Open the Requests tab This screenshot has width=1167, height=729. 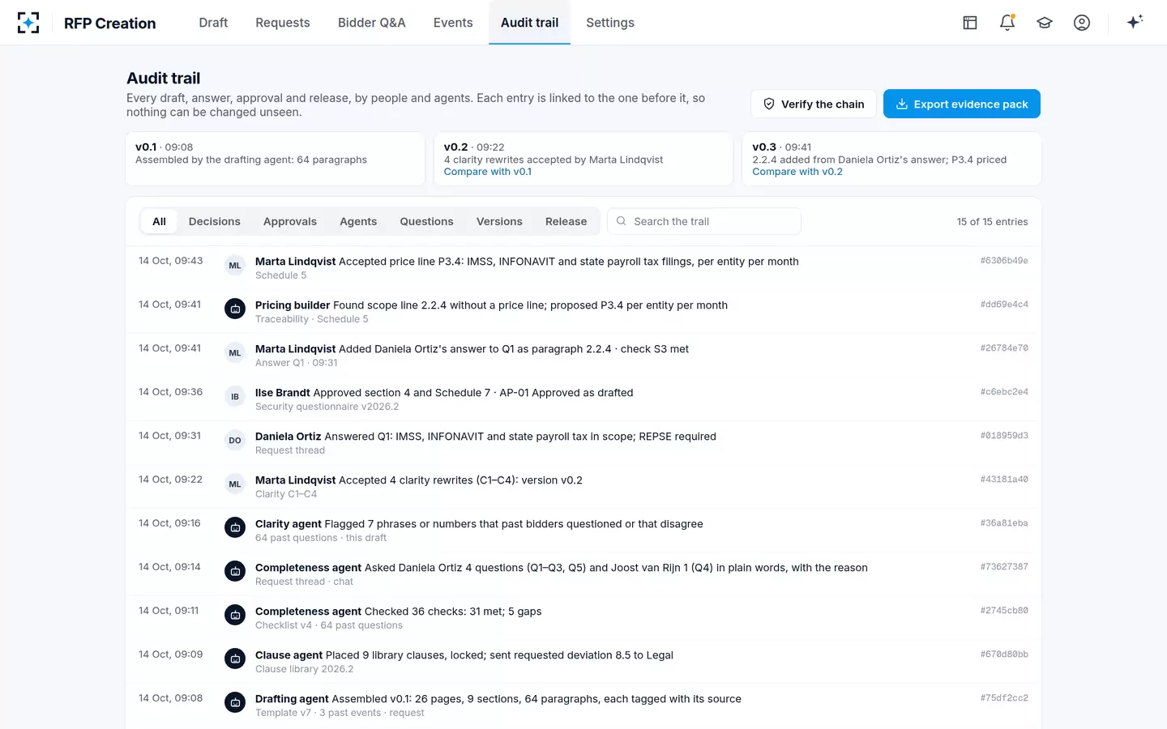tap(283, 23)
